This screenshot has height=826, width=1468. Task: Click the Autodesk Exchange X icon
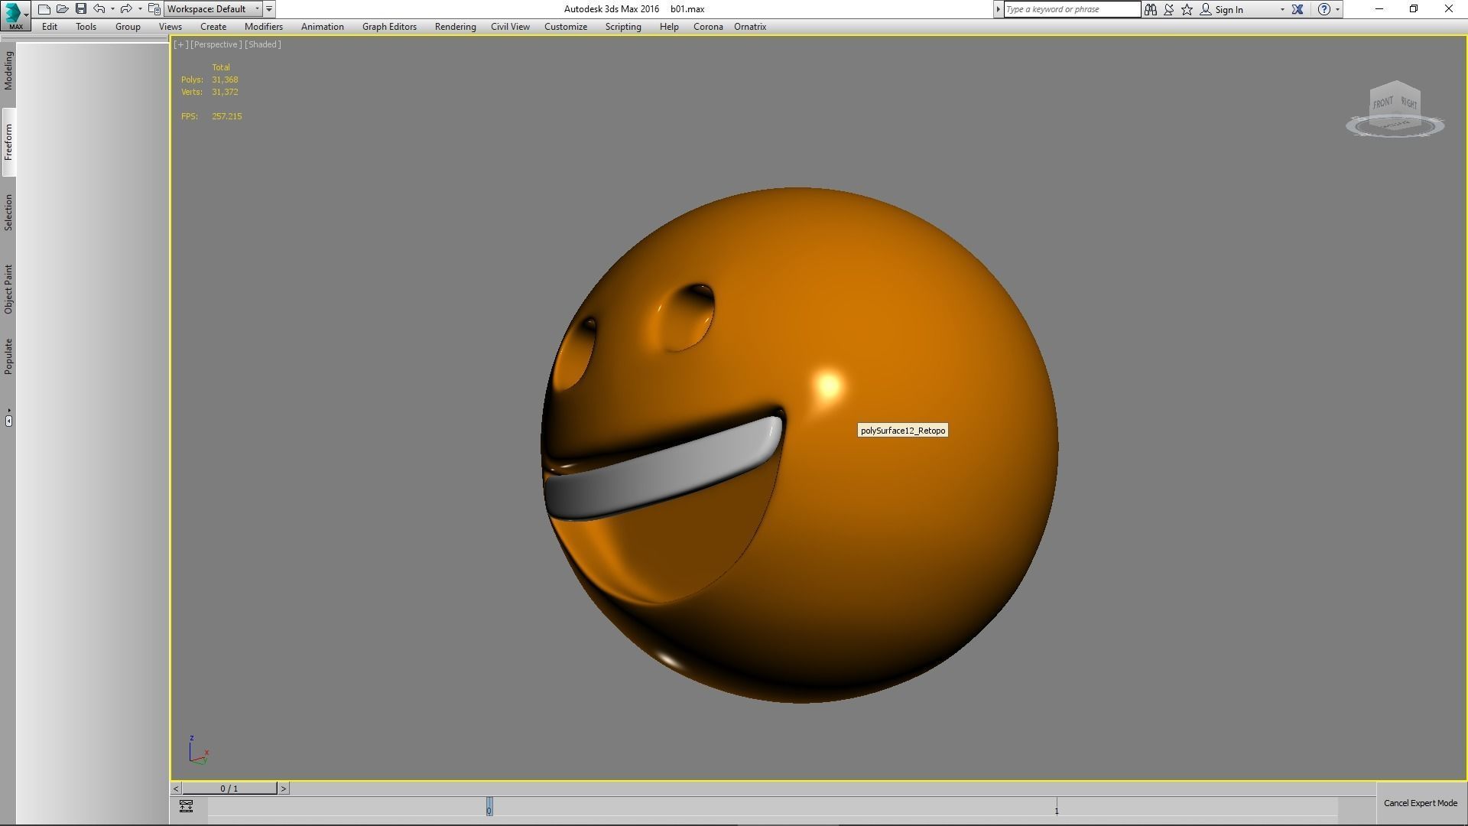click(1297, 9)
